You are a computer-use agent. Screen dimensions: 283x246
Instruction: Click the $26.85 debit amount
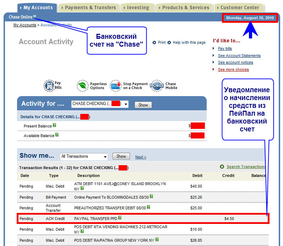tap(196, 240)
